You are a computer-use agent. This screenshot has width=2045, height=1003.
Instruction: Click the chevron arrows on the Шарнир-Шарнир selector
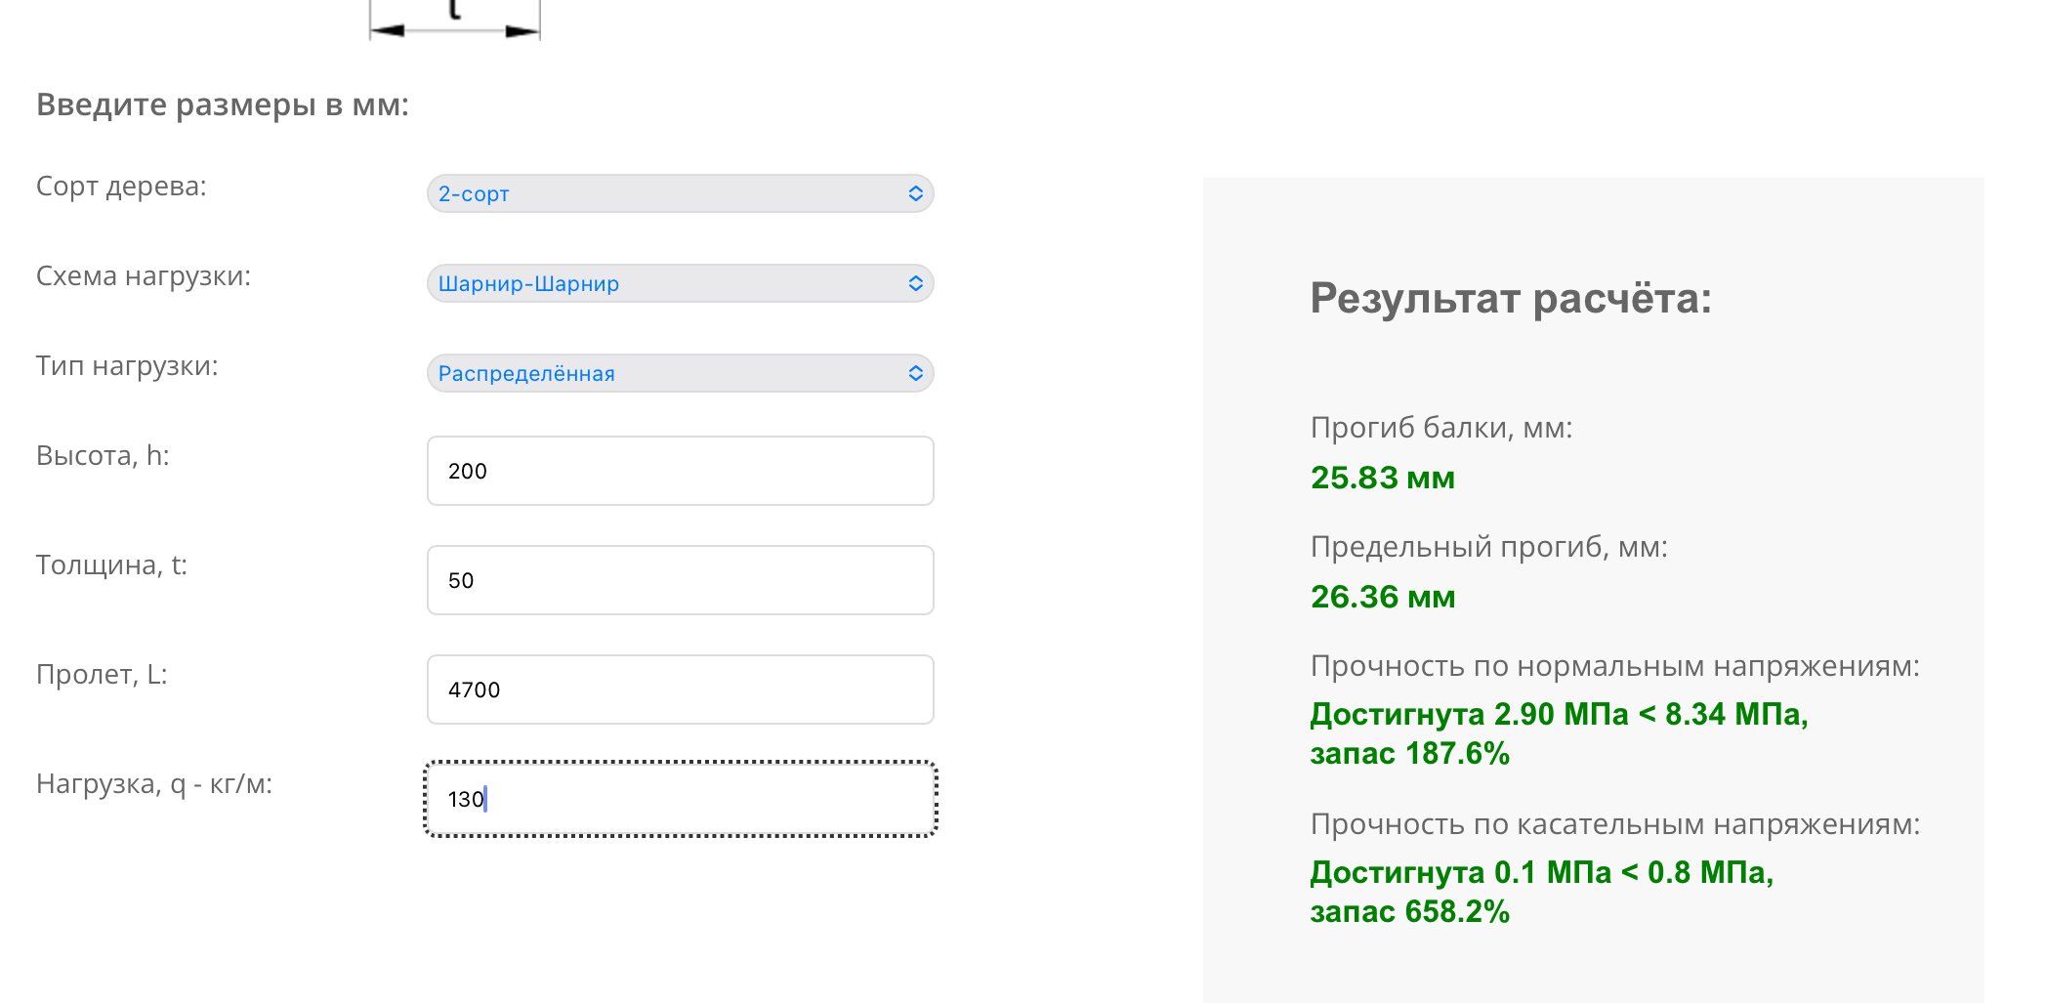[x=915, y=283]
